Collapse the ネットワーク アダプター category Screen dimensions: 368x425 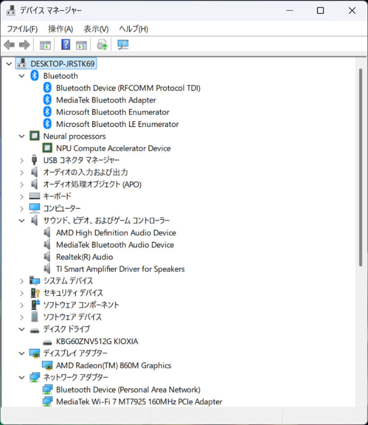coord(22,377)
